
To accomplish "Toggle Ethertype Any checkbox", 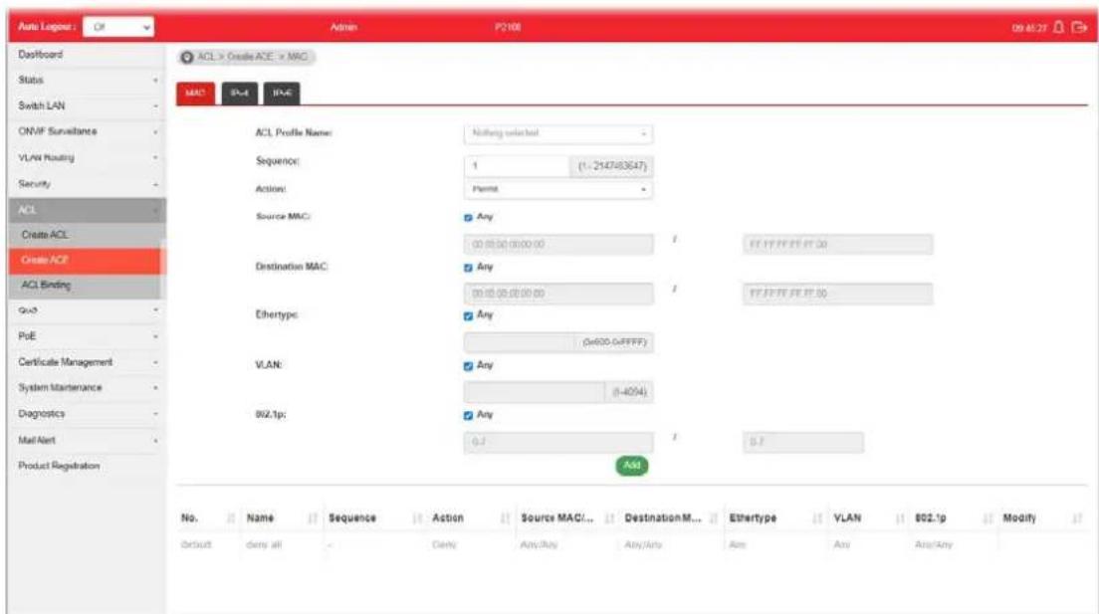I will 468,316.
